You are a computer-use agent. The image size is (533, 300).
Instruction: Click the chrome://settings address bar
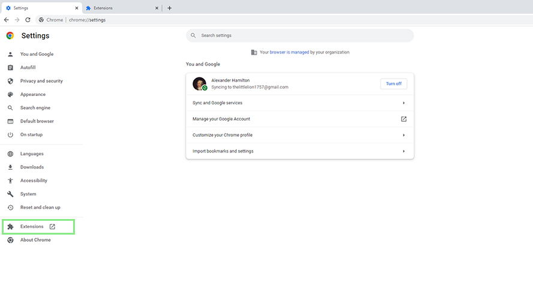[87, 20]
